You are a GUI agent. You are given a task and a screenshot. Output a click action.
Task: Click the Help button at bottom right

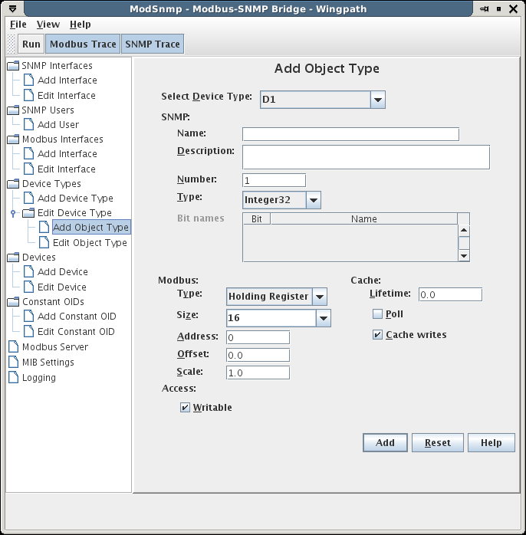click(x=491, y=442)
